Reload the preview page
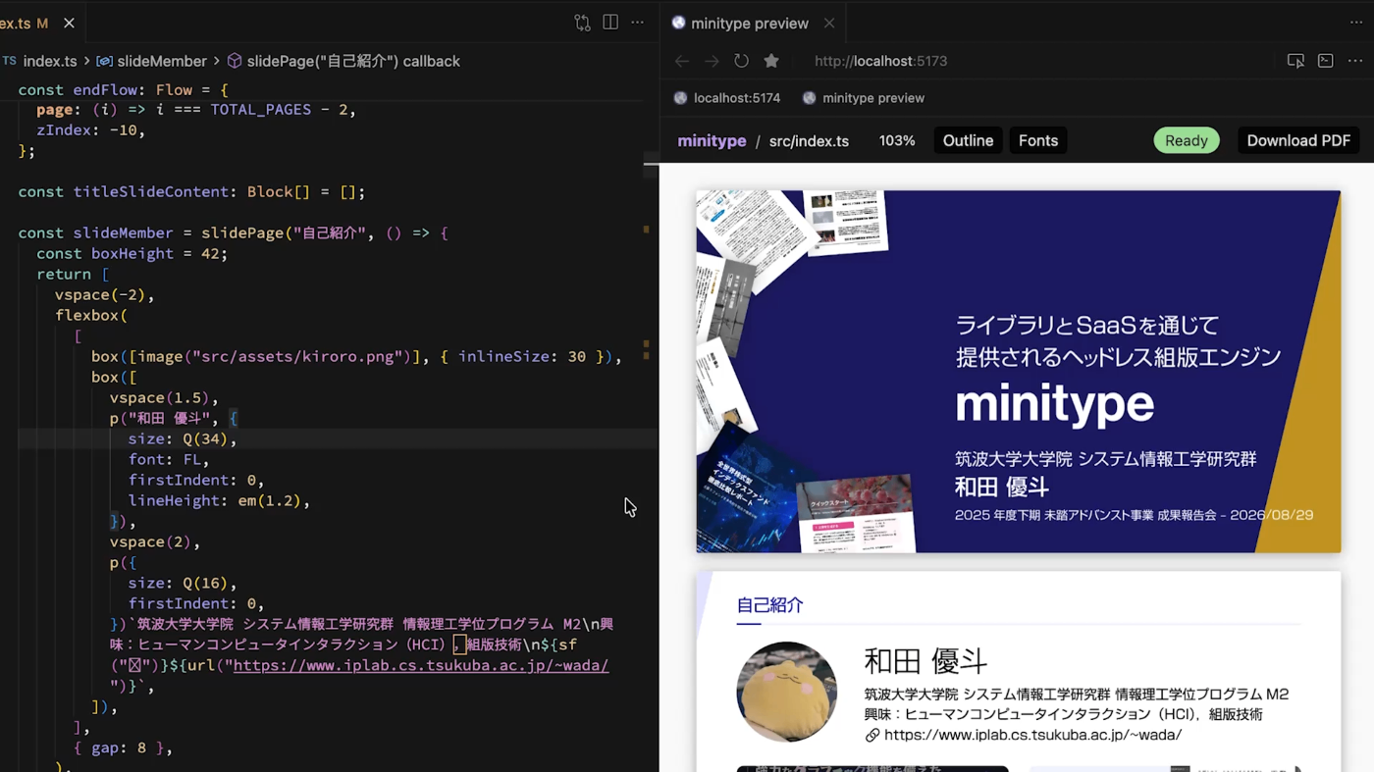Viewport: 1374px width, 772px height. coord(741,61)
